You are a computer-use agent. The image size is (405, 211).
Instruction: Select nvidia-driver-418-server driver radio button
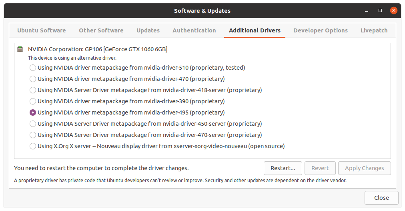coord(32,90)
